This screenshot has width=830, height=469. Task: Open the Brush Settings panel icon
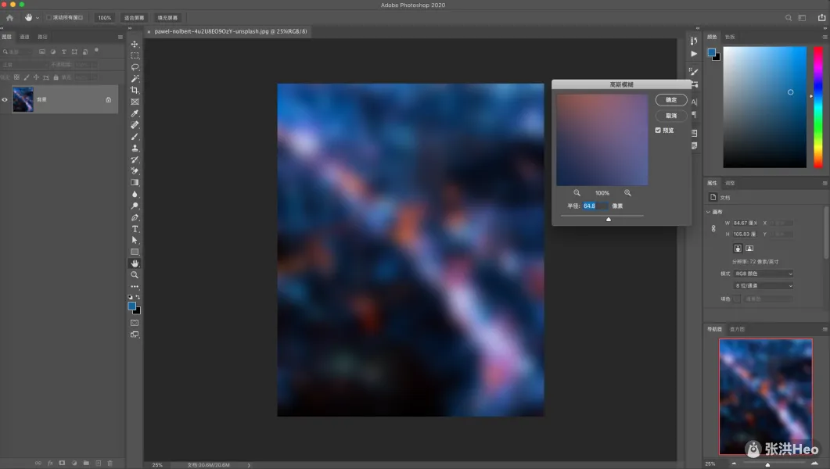(693, 71)
